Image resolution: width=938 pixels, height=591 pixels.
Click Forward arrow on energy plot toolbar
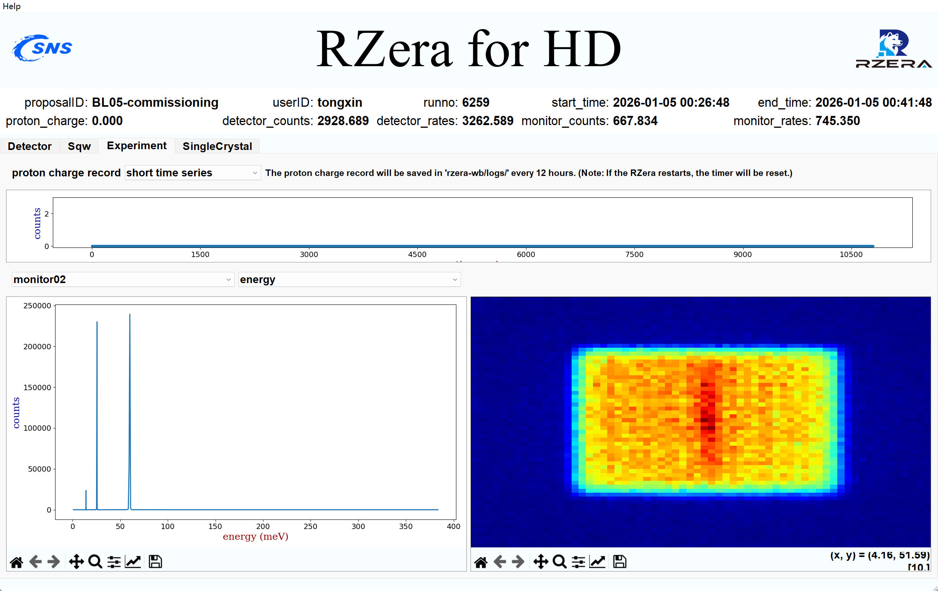point(54,562)
